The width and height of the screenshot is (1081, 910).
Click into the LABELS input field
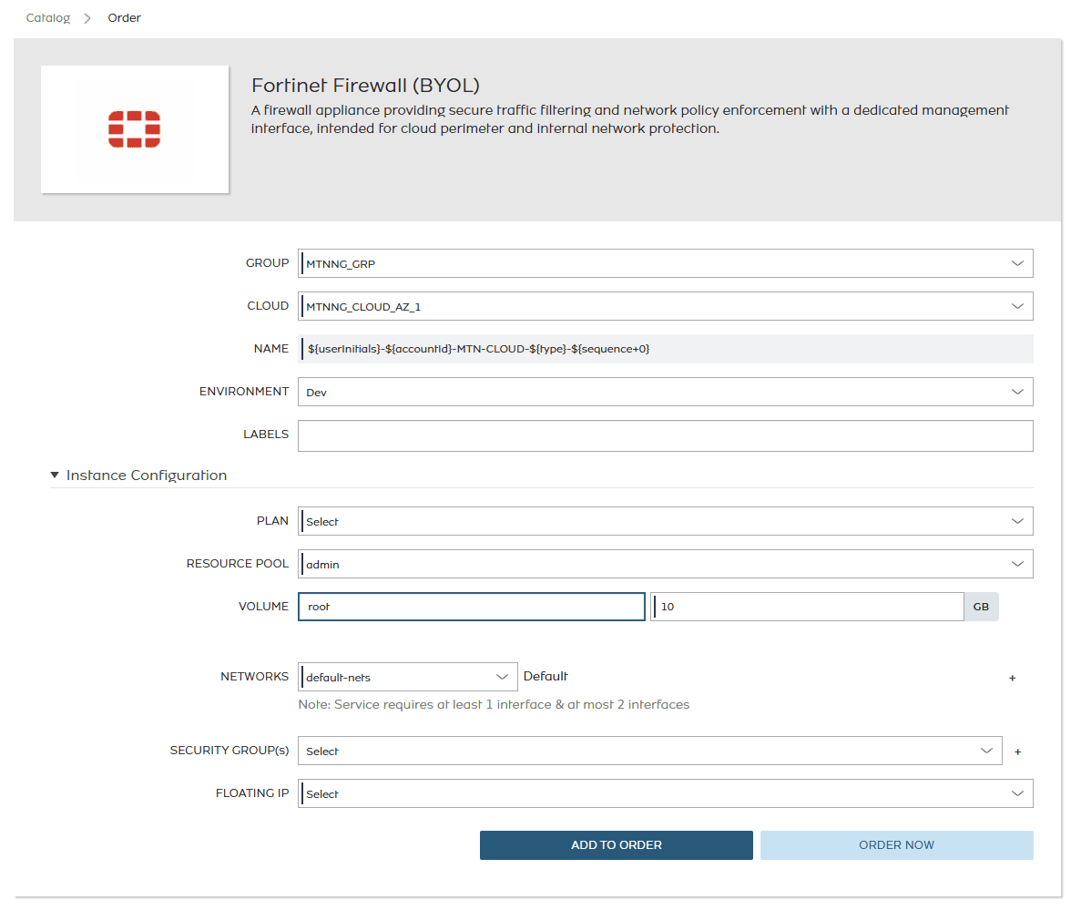[666, 435]
